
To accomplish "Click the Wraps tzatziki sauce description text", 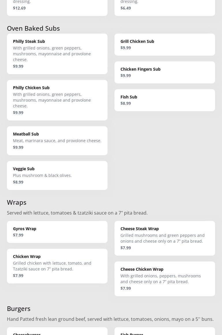I will coord(77,213).
